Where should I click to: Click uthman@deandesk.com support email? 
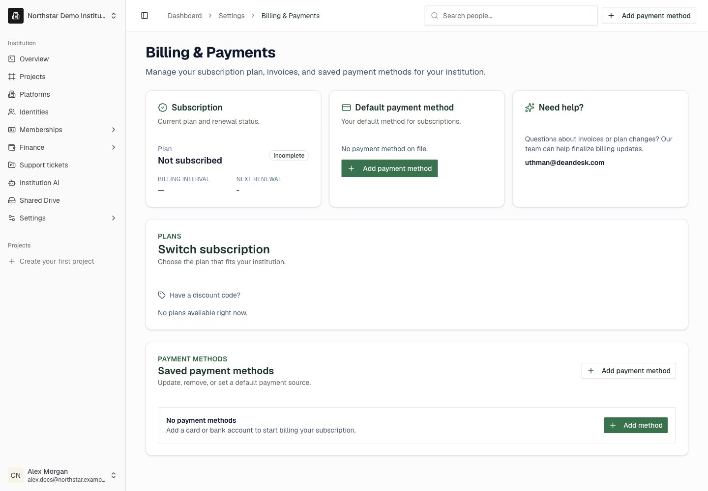(564, 163)
